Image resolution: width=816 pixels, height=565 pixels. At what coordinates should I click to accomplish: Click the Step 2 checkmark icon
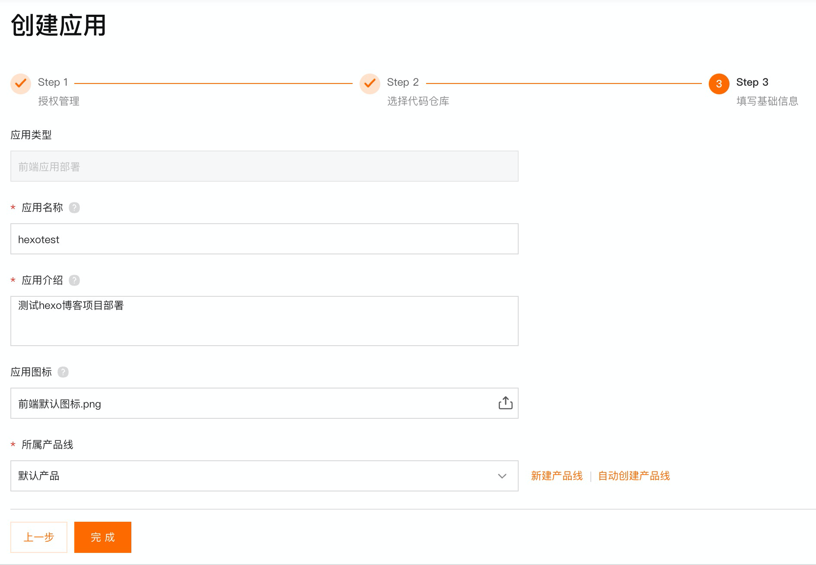coord(370,83)
